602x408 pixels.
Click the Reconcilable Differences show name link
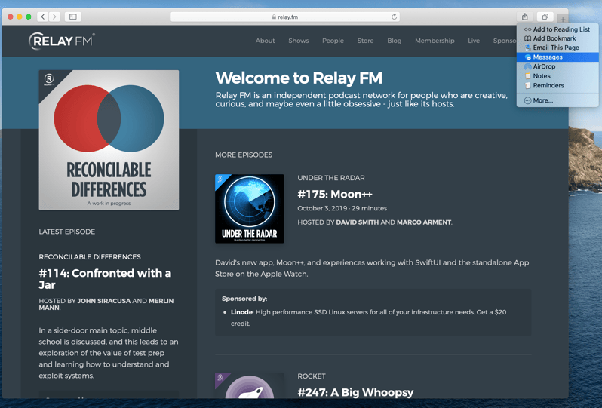coord(90,256)
